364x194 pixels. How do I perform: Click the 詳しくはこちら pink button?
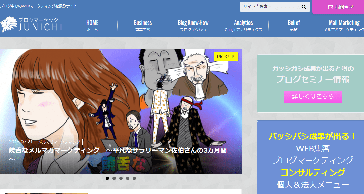tap(313, 97)
